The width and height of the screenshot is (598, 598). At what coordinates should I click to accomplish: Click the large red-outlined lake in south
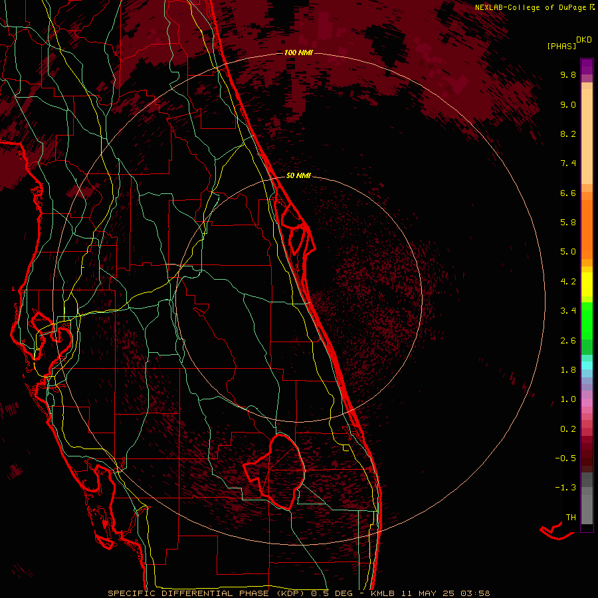coord(274,472)
